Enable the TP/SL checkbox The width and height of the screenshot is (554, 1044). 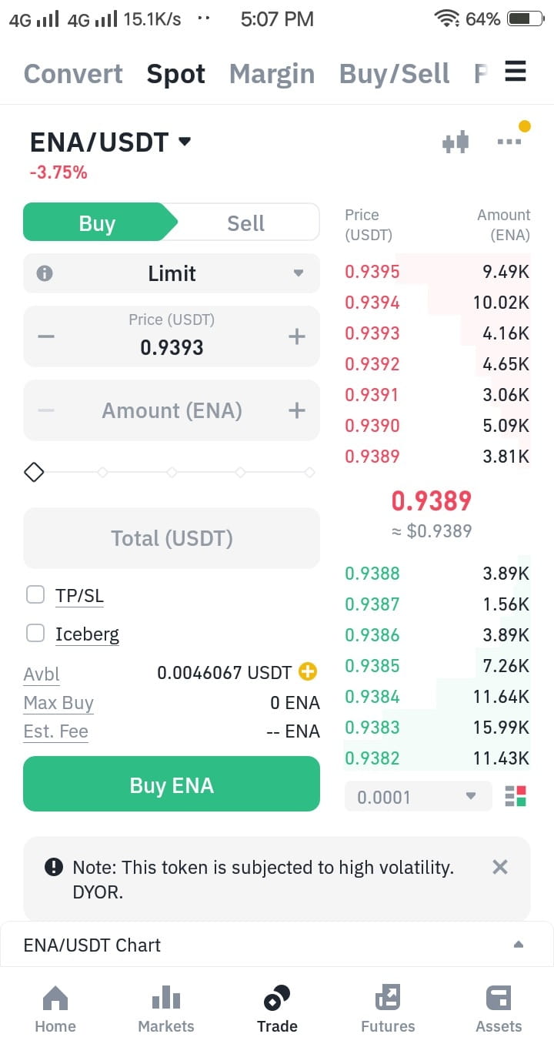coord(35,594)
